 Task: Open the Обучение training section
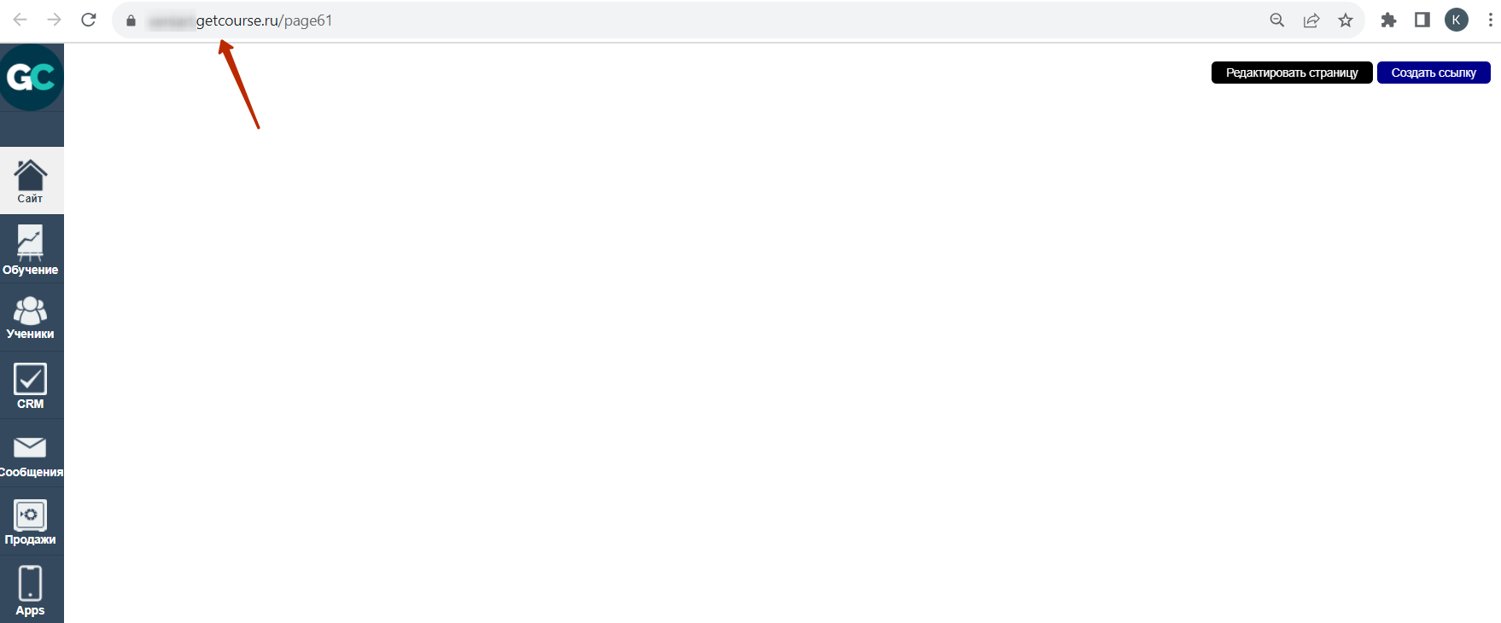point(31,249)
